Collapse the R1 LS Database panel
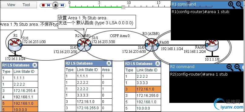The image size is (245, 112). (x=35, y=65)
